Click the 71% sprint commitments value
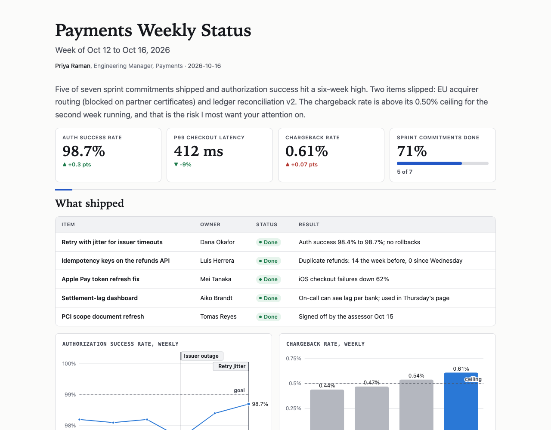 click(x=412, y=151)
